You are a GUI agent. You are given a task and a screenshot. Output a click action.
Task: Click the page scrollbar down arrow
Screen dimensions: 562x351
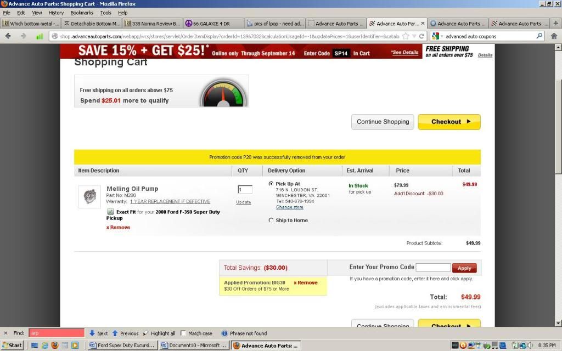(x=558, y=322)
